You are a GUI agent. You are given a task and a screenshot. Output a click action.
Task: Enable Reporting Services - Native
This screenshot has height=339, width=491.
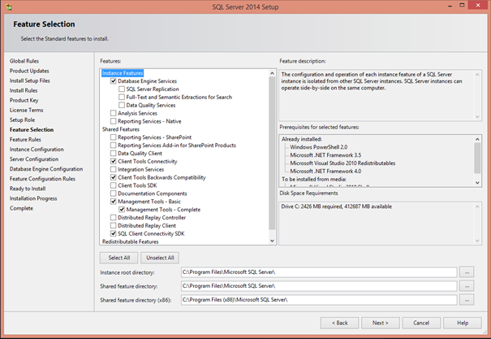pos(114,121)
